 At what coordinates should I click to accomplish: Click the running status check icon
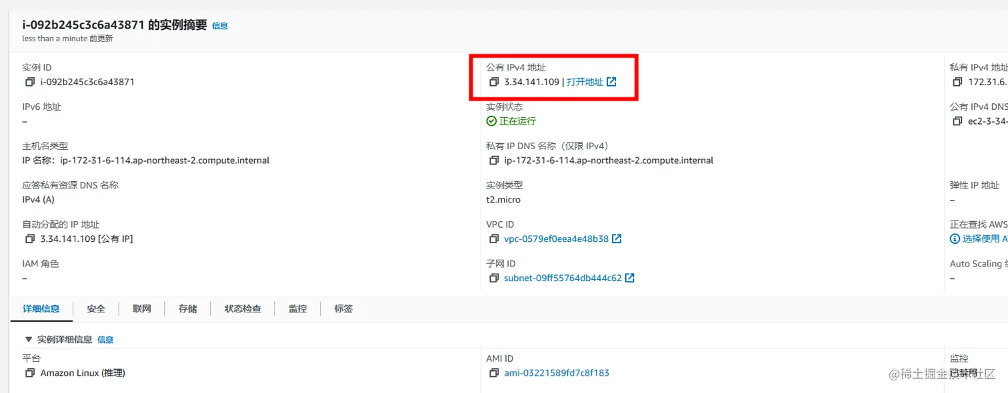(x=491, y=121)
